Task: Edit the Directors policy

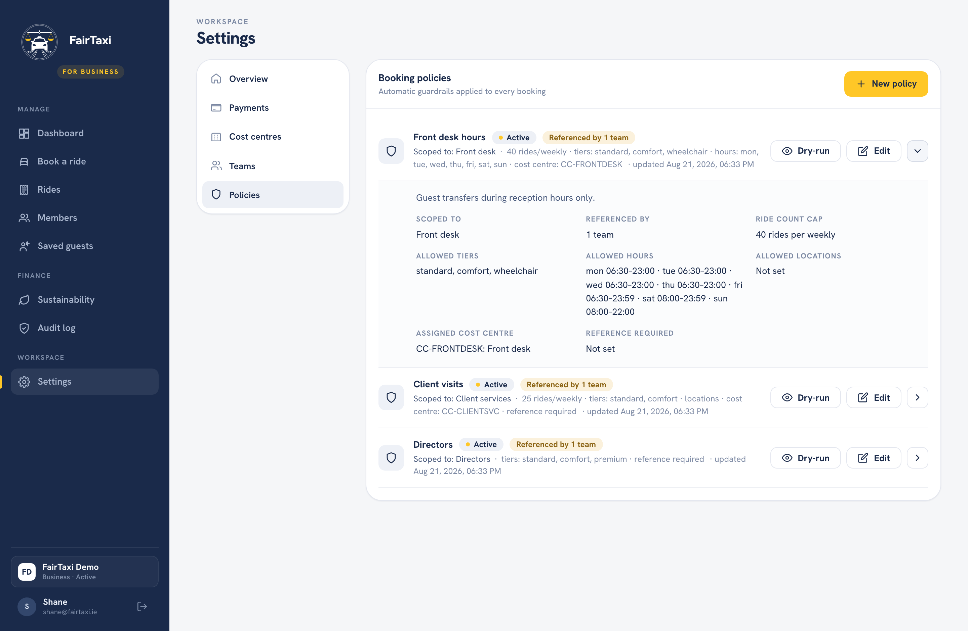Action: (874, 458)
